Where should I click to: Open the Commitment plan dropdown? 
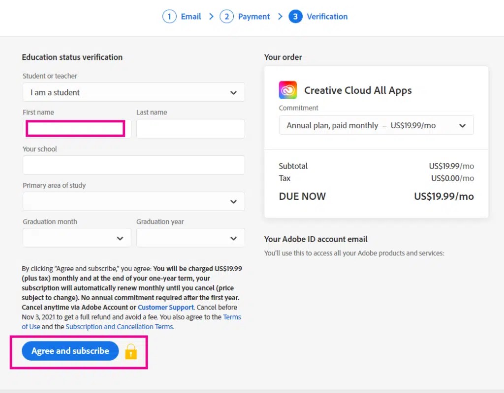coord(376,125)
